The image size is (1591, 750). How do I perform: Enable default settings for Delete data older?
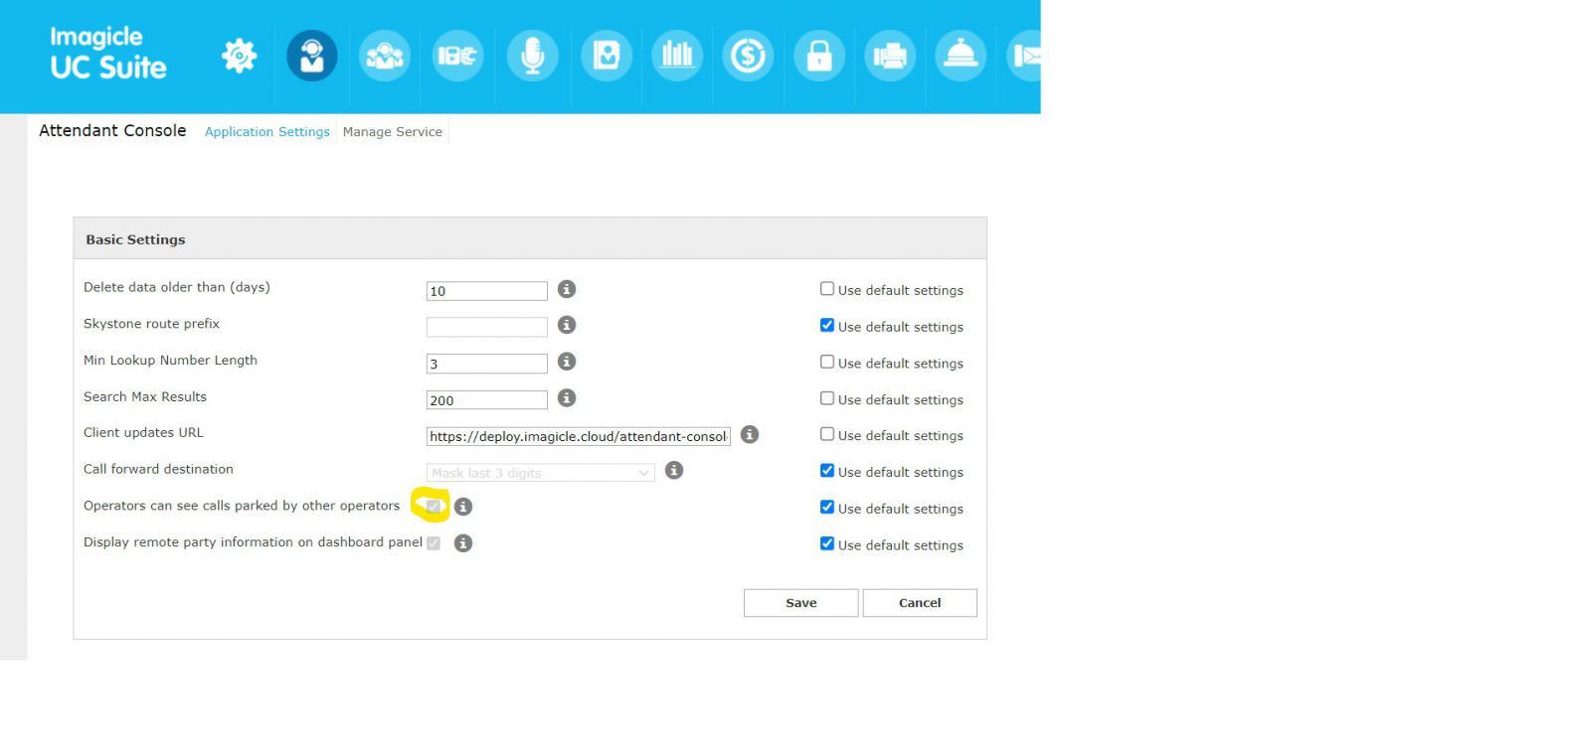tap(827, 289)
